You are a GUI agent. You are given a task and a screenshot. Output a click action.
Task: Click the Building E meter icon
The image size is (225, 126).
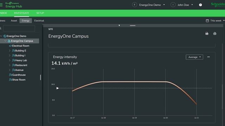13,50
